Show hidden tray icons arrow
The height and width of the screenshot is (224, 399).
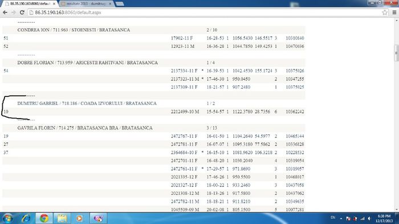click(341, 218)
